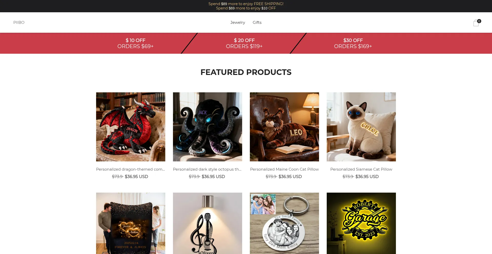Image resolution: width=492 pixels, height=254 pixels.
Task: Click the $20 OFF orders $119+ banner
Action: tap(244, 43)
